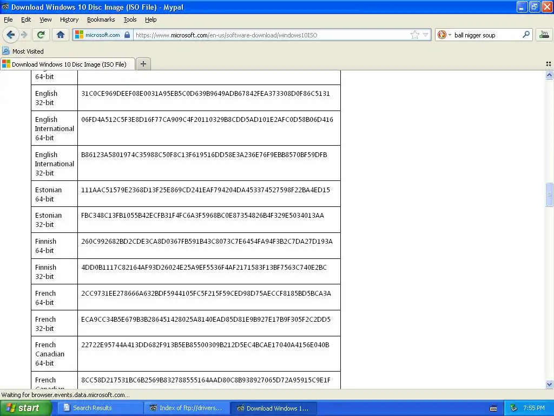
Task: Reload the current page
Action: (x=41, y=35)
